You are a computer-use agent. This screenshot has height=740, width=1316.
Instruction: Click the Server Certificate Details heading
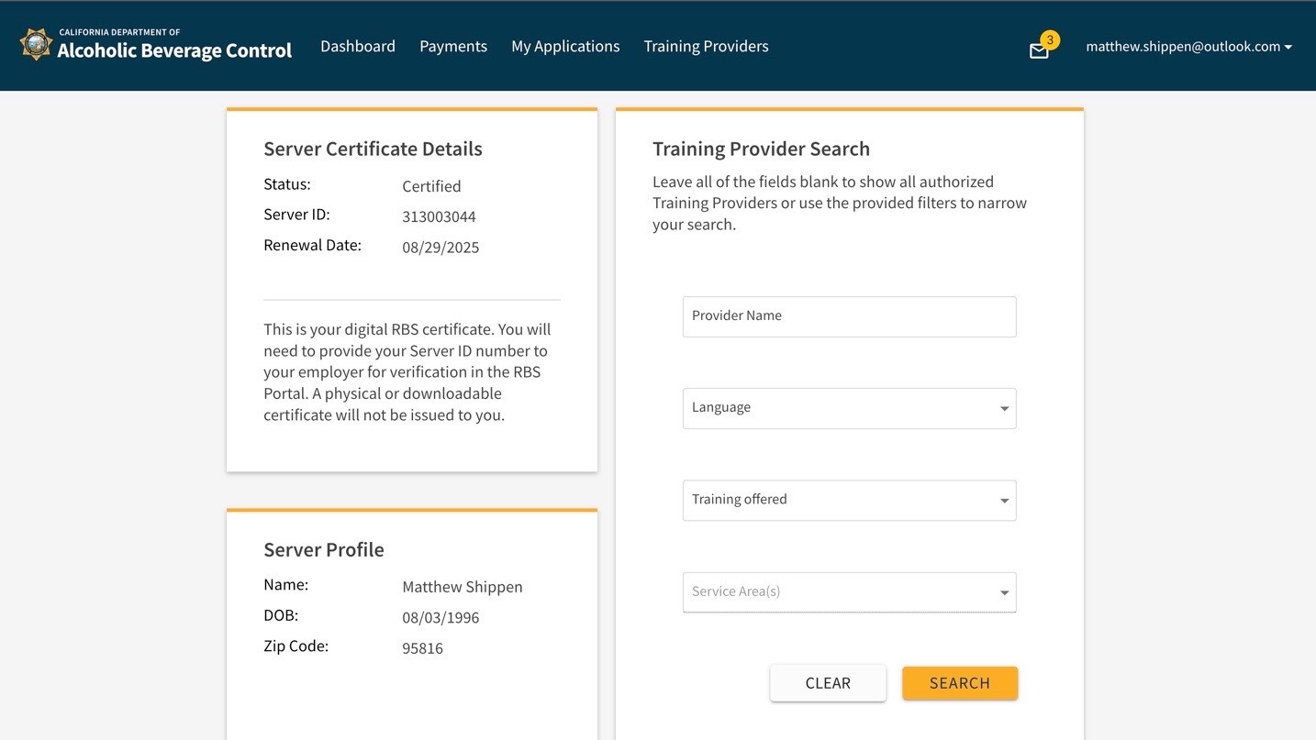coord(373,149)
